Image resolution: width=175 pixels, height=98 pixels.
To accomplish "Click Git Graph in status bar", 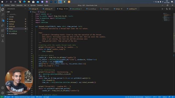I will (x=46, y=97).
